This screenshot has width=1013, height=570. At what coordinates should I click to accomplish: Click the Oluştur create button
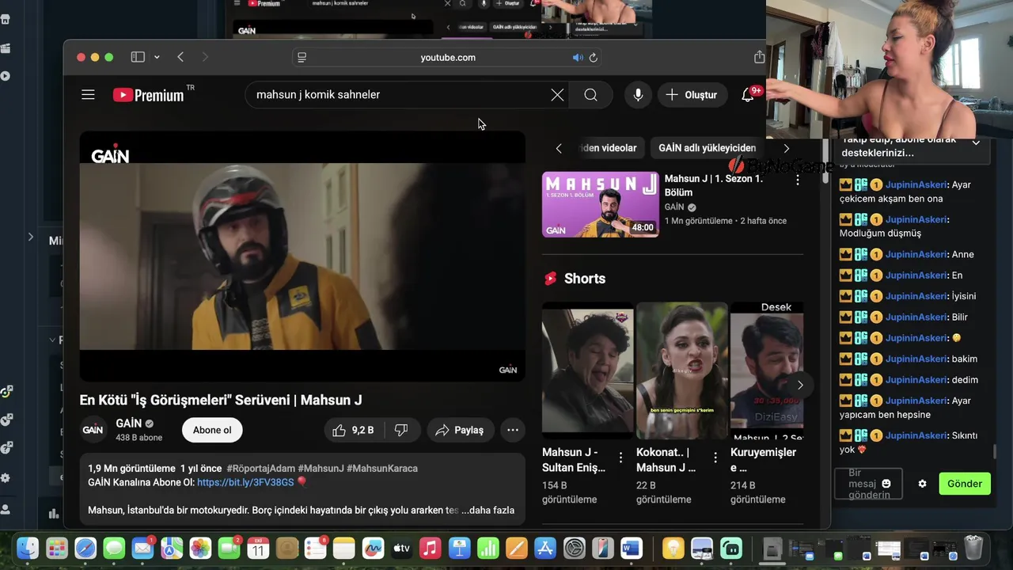tap(692, 95)
